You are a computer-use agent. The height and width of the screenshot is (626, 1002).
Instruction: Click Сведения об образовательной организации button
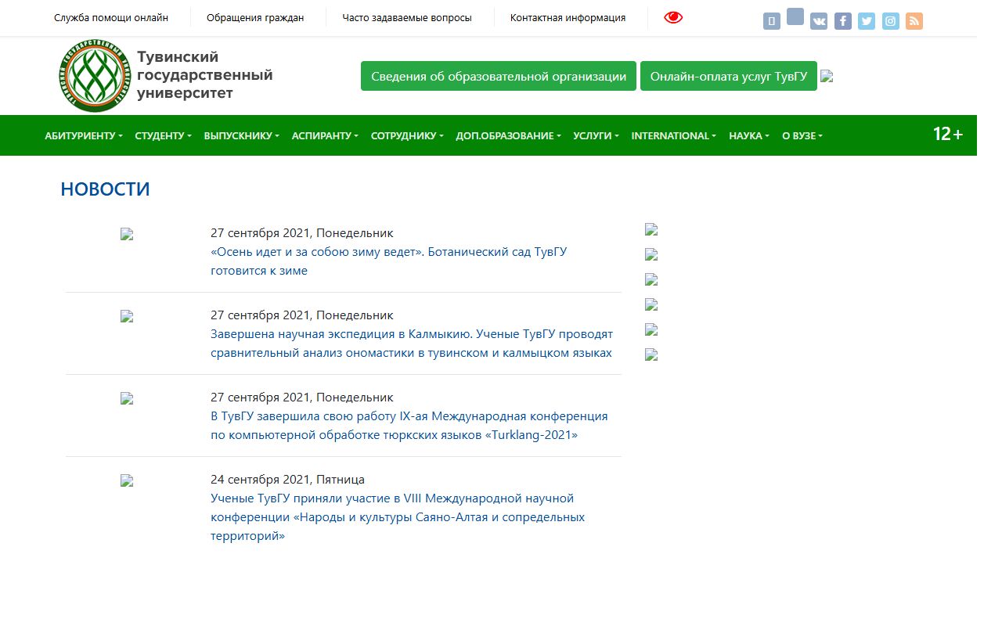[499, 76]
